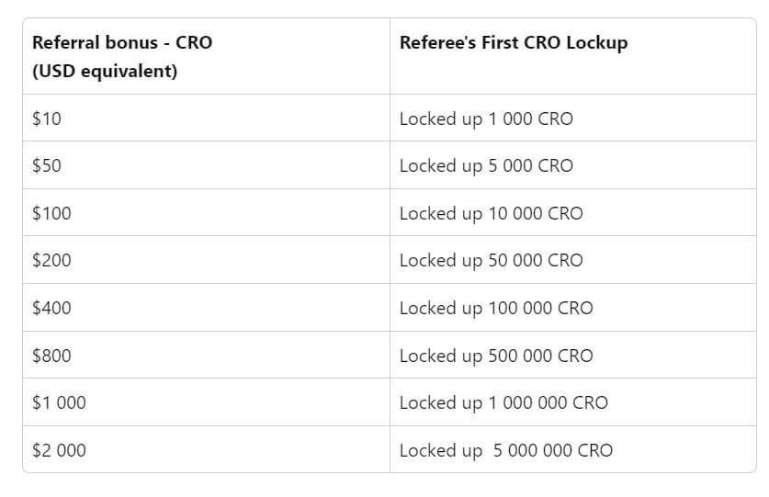Choose the 'Locked up 10 000 CRO' cell
The height and width of the screenshot is (497, 769).
[491, 213]
